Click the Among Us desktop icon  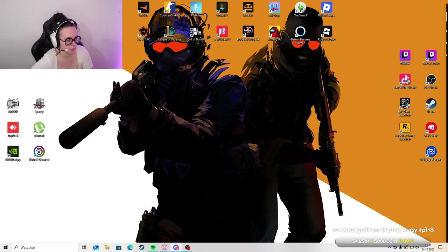point(274,34)
